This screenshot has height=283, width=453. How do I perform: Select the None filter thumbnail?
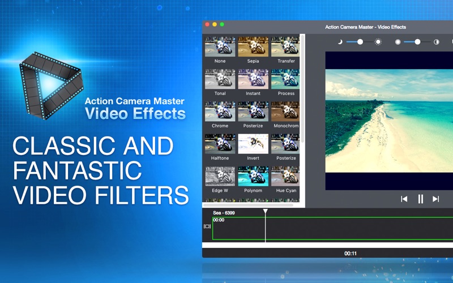pyautogui.click(x=220, y=46)
